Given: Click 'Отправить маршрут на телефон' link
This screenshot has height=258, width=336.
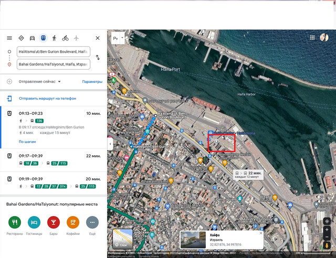Looking at the screenshot, I should pyautogui.click(x=47, y=99).
